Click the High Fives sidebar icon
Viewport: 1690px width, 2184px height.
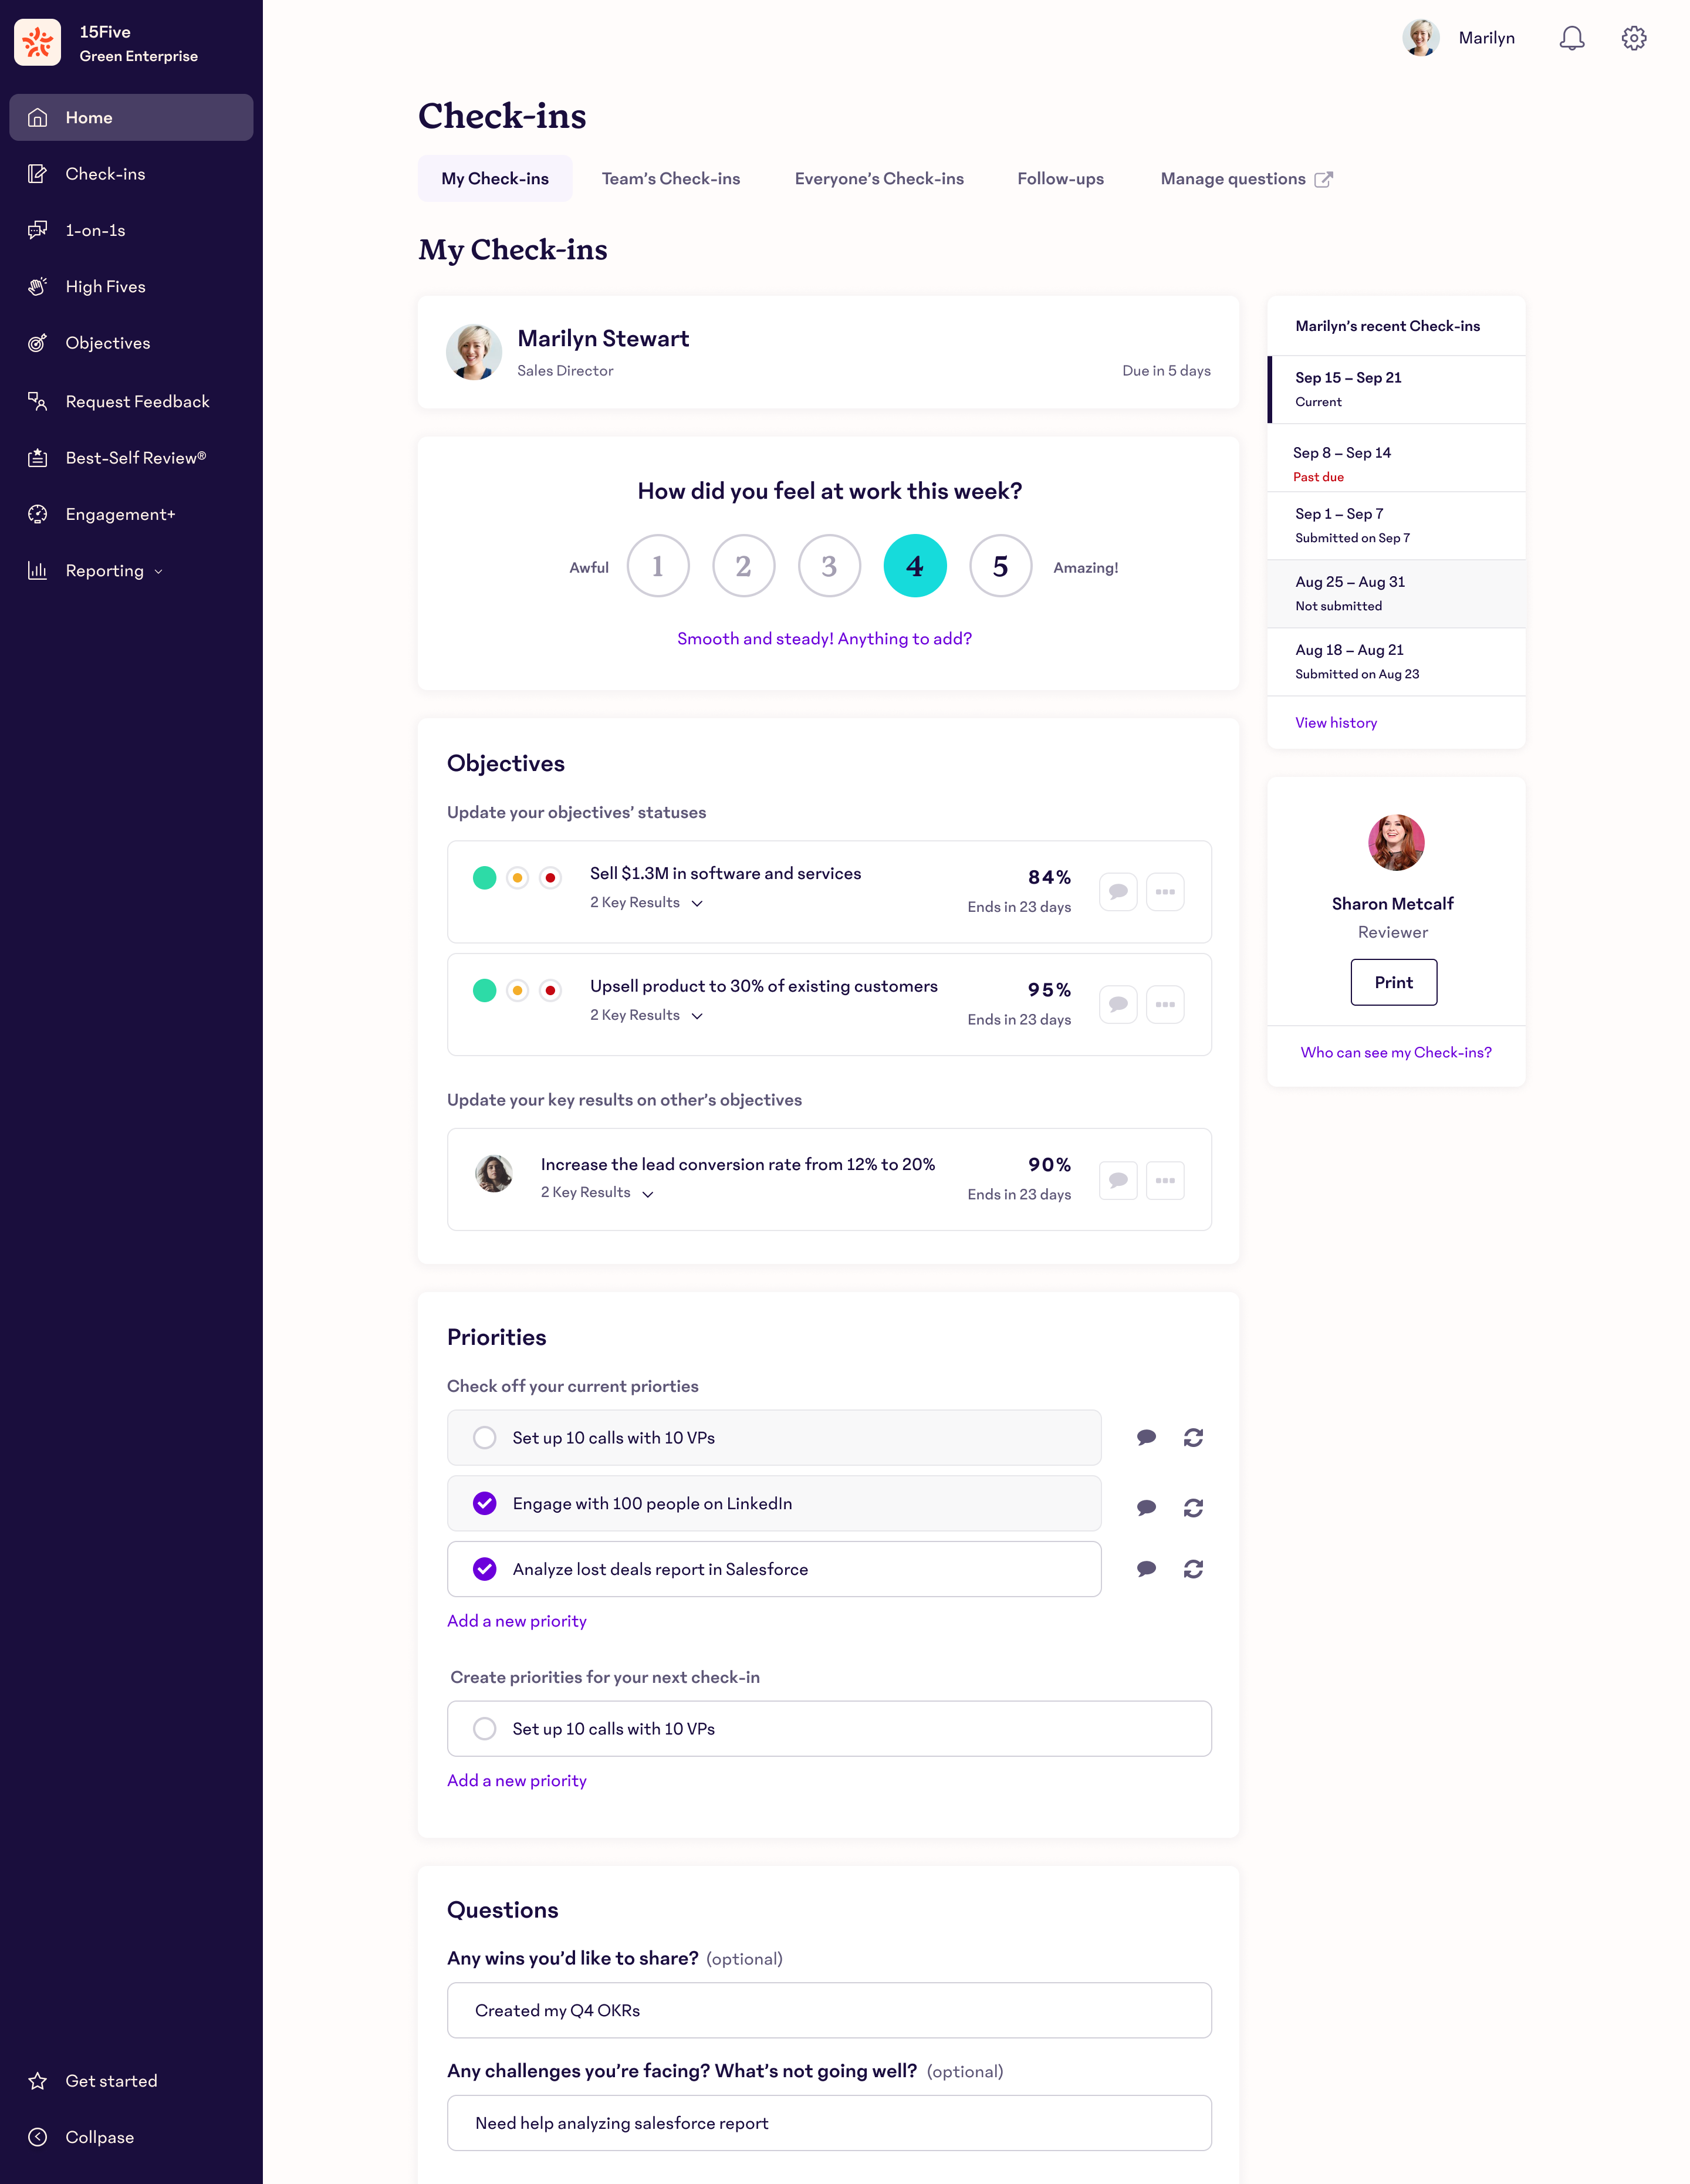(x=38, y=287)
